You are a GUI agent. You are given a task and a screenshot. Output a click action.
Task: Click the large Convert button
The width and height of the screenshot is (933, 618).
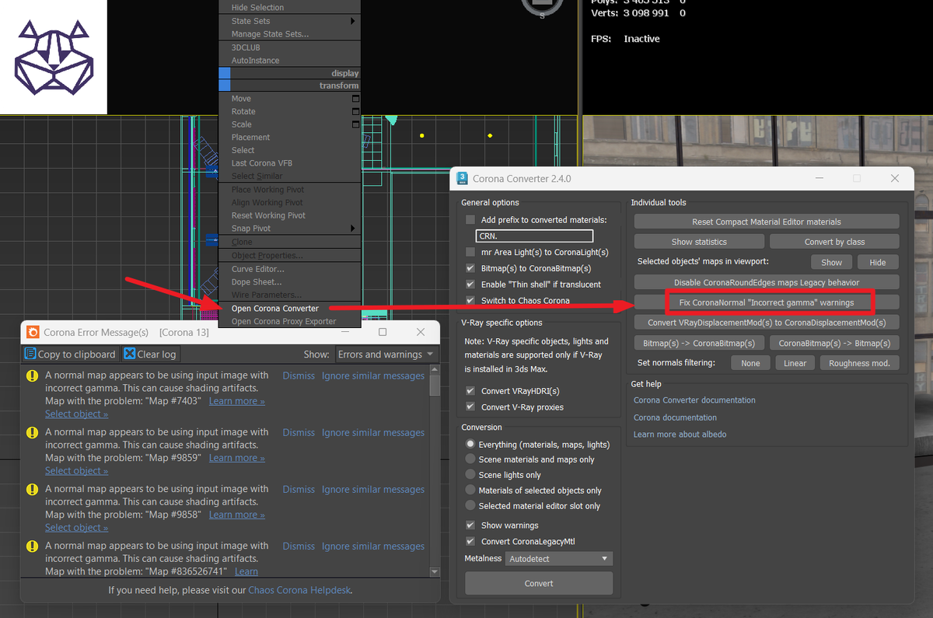tap(539, 583)
